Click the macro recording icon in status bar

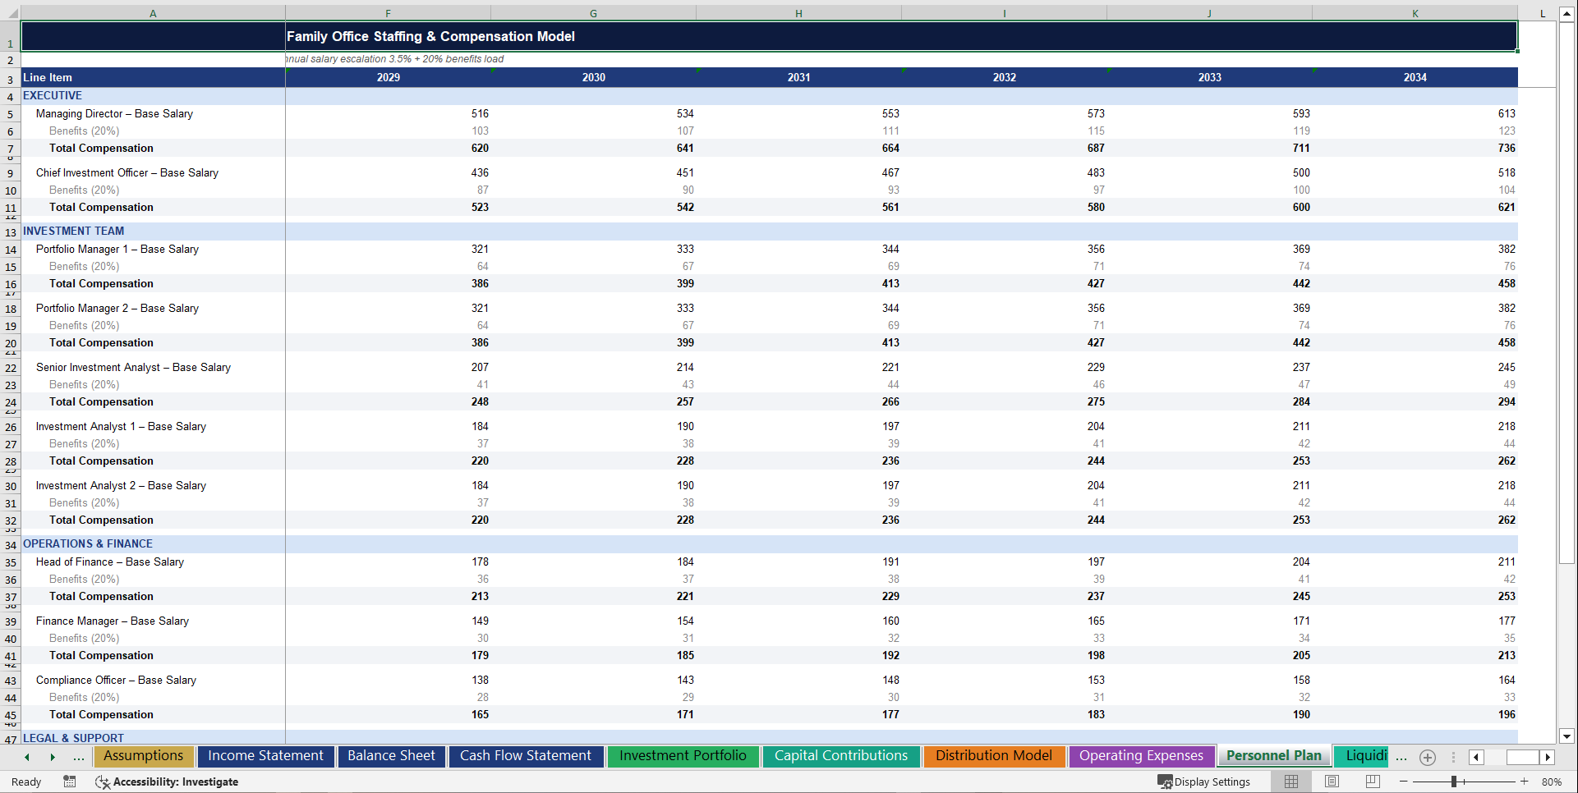click(x=70, y=782)
